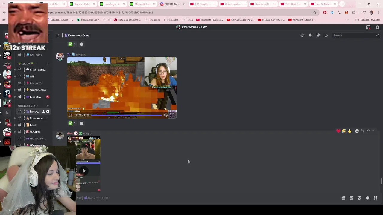Open more options on Ainz's message
Image resolution: width=383 pixels, height=215 pixels.
[x=374, y=131]
